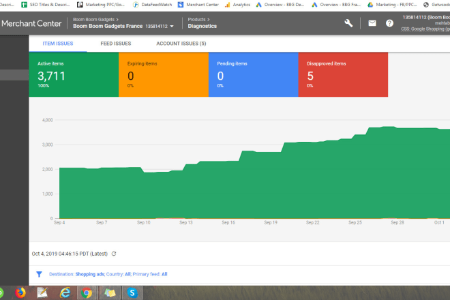Viewport: 450px width, 300px height.
Task: Open the DataFeedWatch bookmark
Action: [x=153, y=5]
